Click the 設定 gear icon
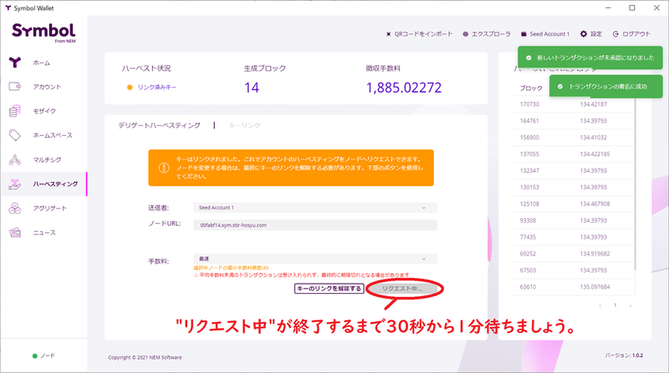The image size is (669, 373). pyautogui.click(x=583, y=33)
